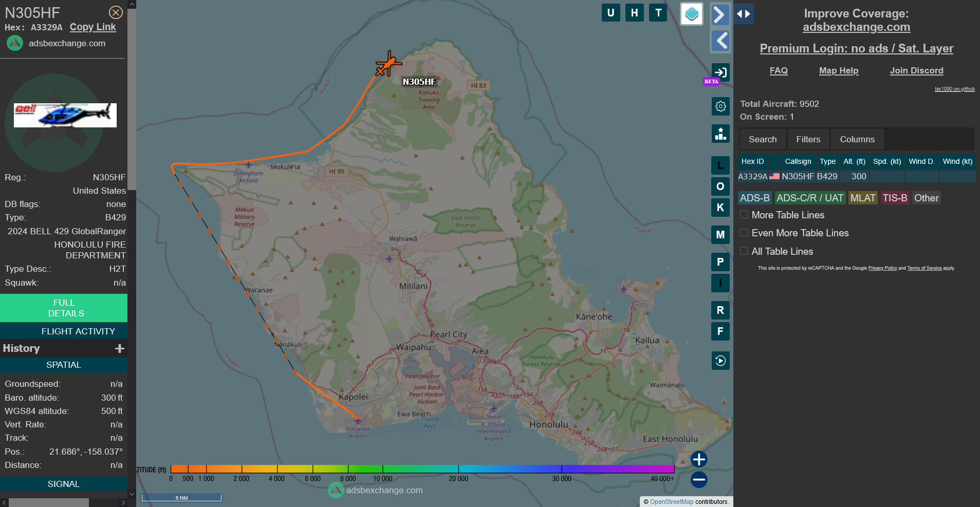980x507 pixels.
Task: Open Premium Login link
Action: [856, 48]
